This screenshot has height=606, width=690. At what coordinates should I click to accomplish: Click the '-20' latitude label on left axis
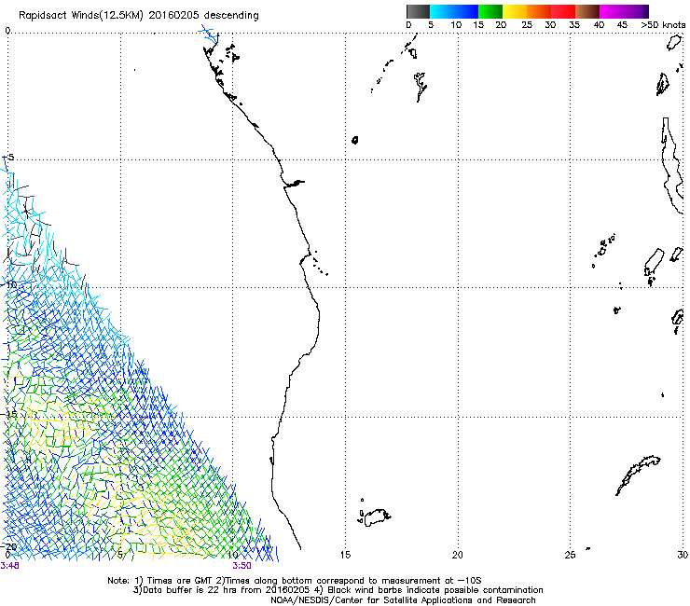8,546
